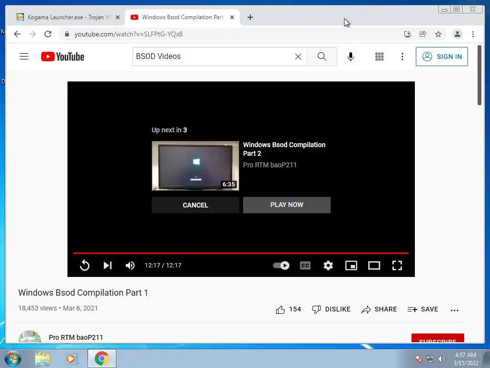Open the network tray icon
Viewport: 490px width, 368px height.
[x=430, y=359]
